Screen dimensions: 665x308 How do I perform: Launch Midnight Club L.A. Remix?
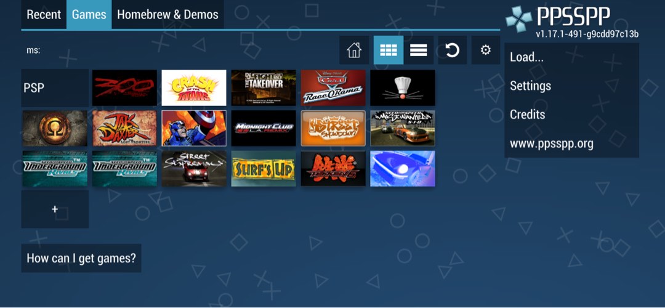264,128
